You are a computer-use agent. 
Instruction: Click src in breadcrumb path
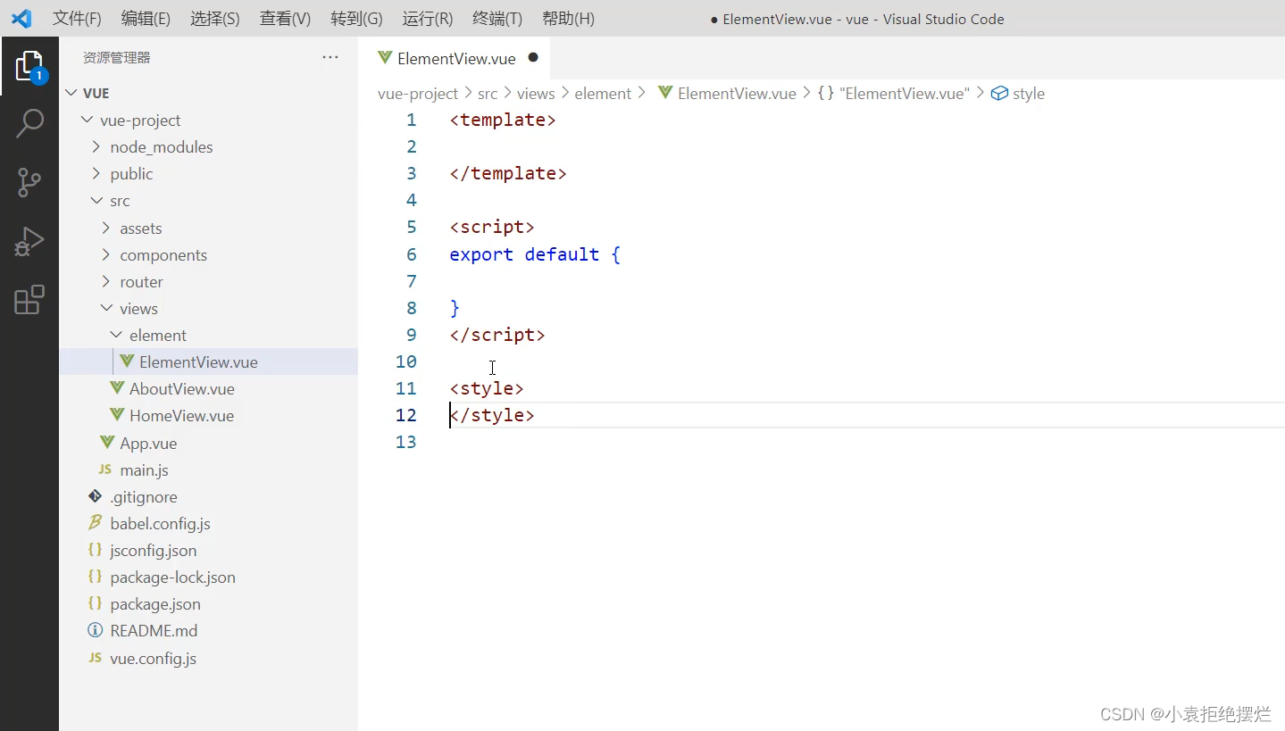coord(487,93)
